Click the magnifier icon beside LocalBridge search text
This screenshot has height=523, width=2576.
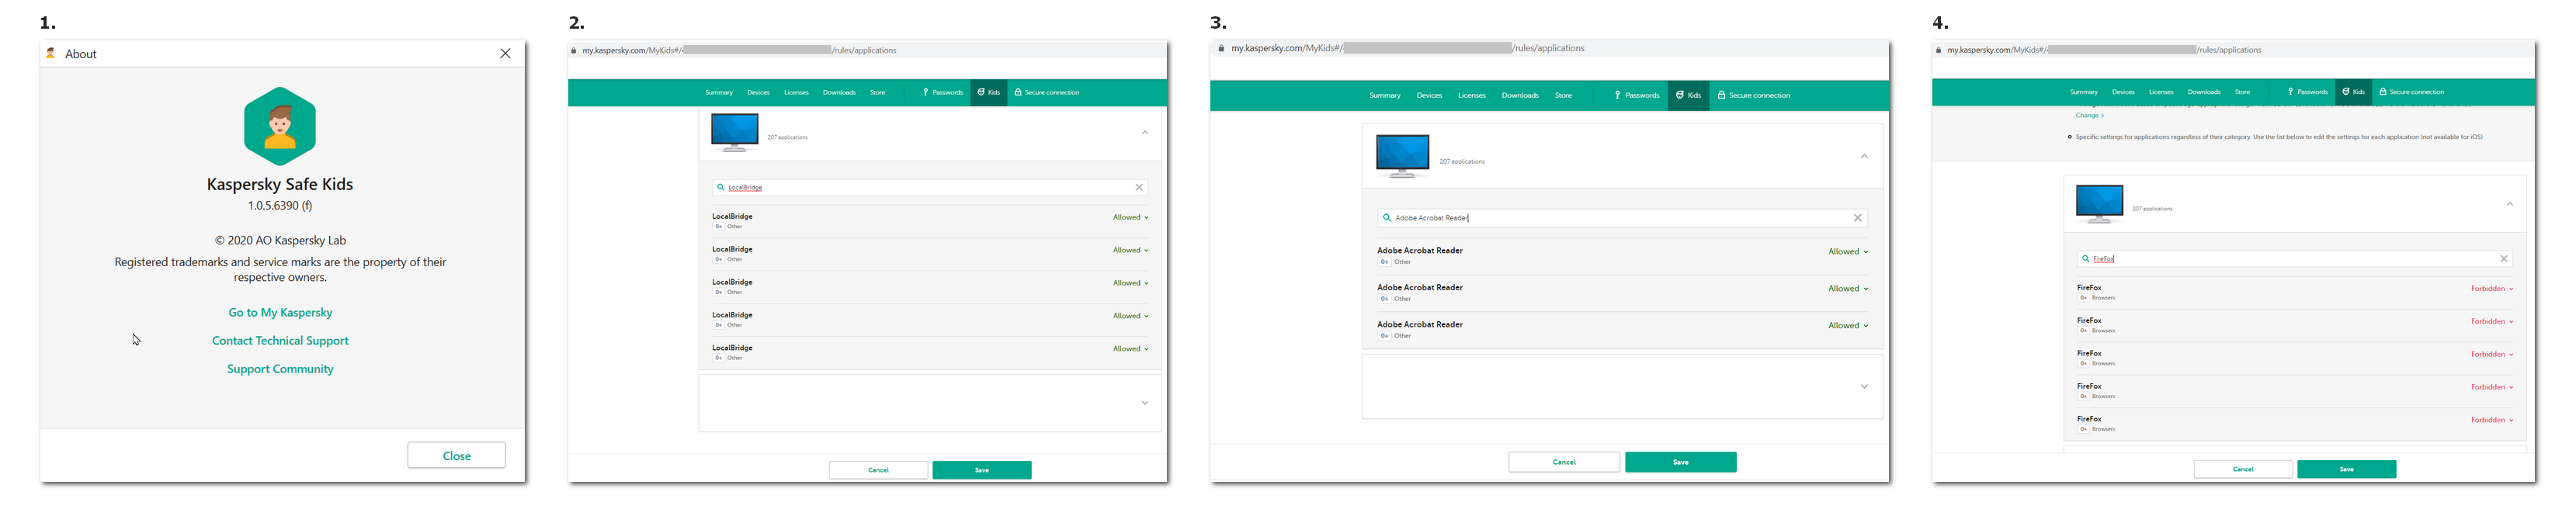coord(720,187)
